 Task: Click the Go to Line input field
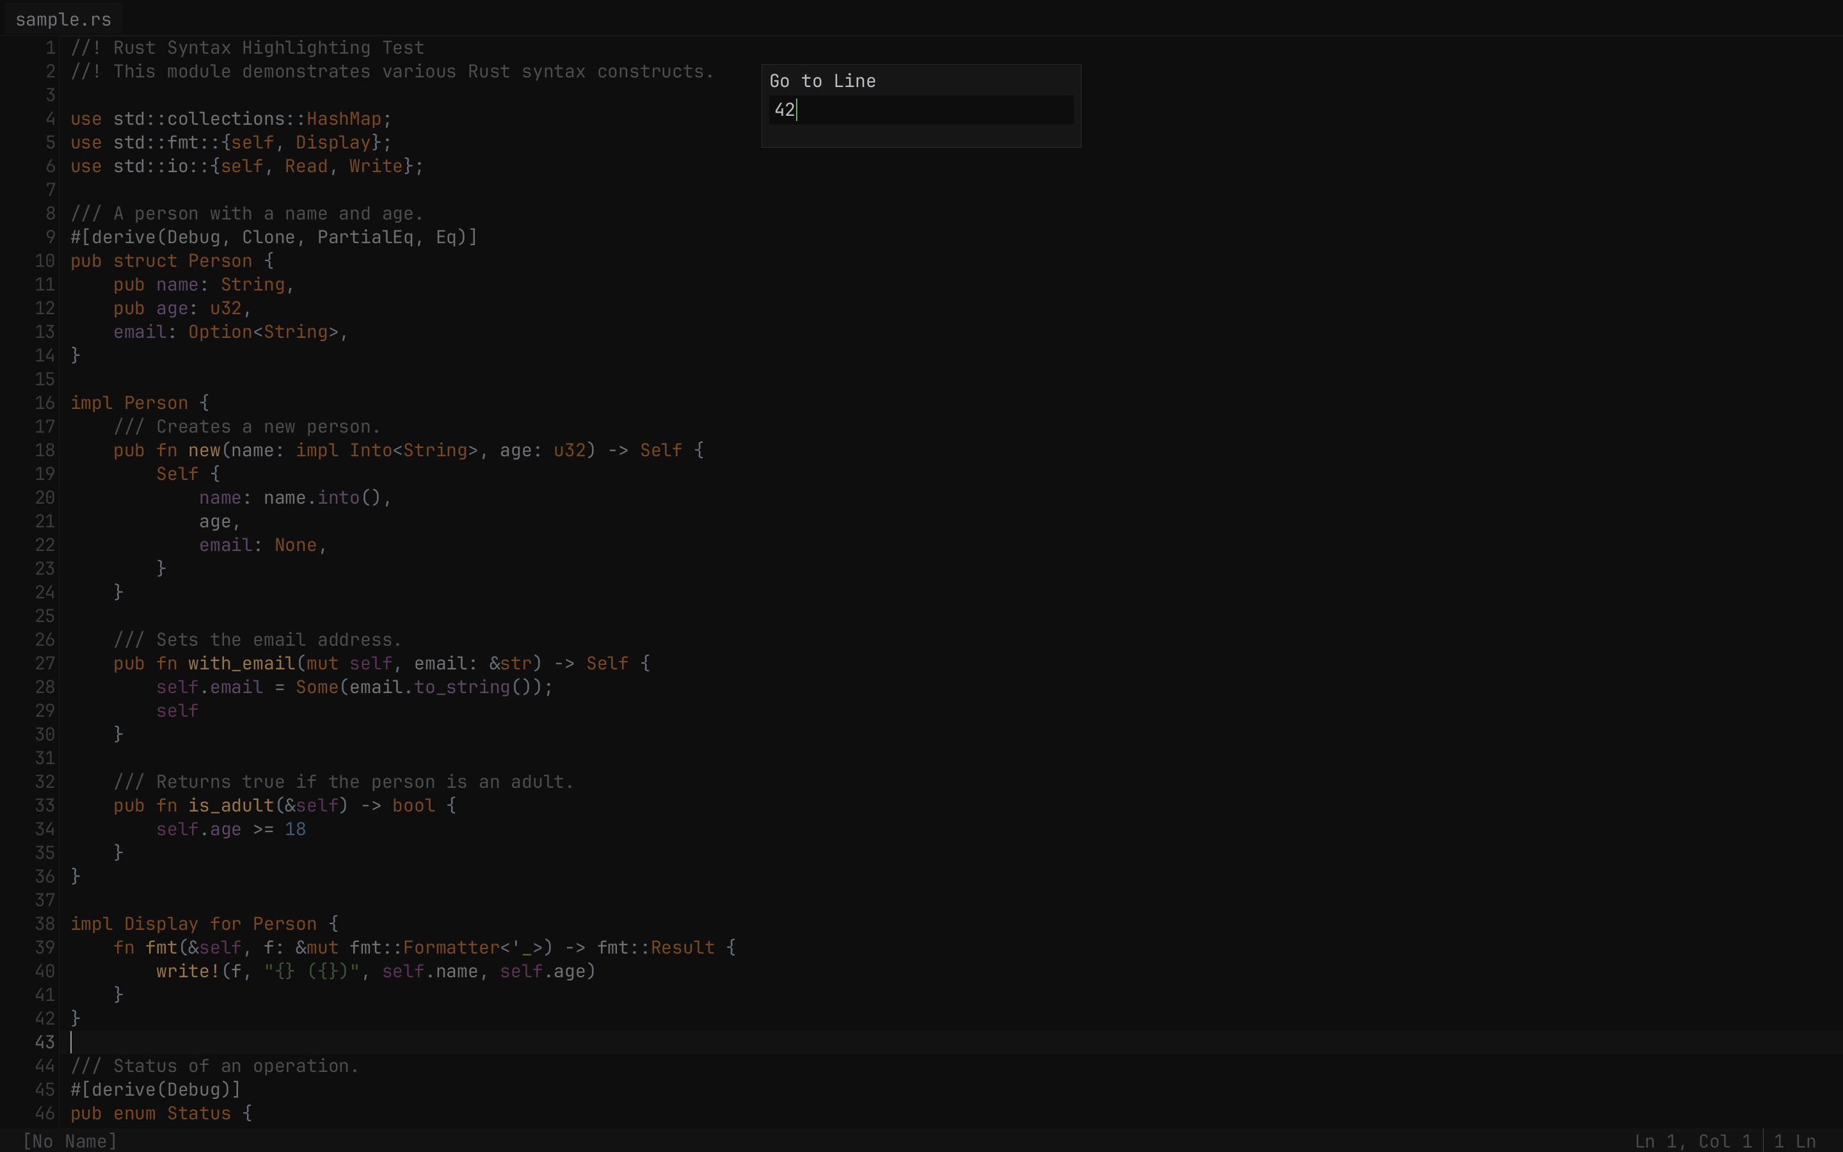[x=920, y=109]
